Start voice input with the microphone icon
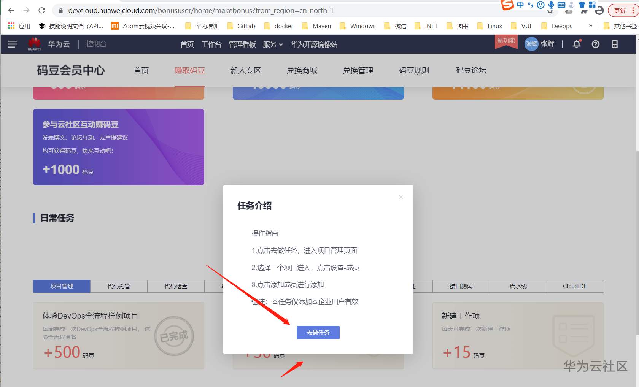 coord(551,5)
